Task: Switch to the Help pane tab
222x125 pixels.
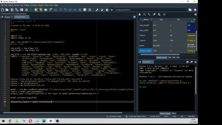Action: point(170,57)
